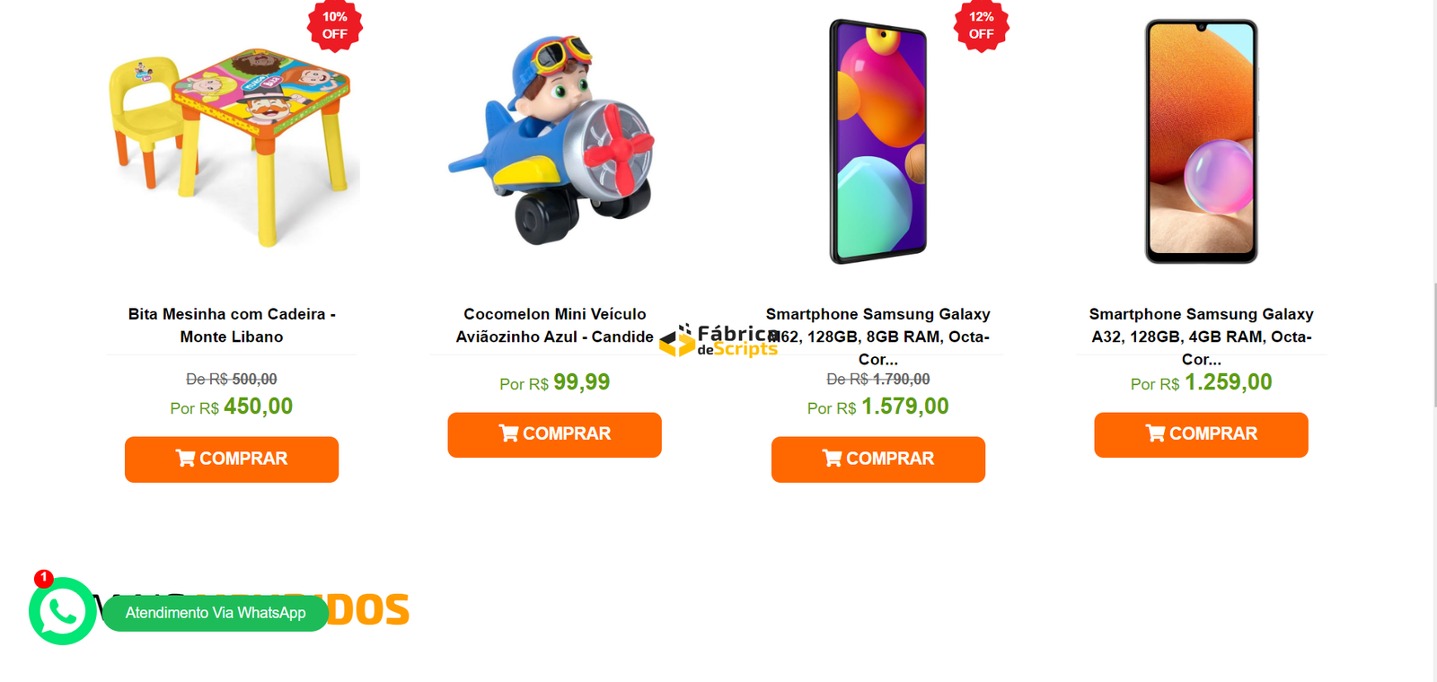1437x682 pixels.
Task: Click COMPRAR for Bita Mesinha com Cadeira
Action: [232, 459]
